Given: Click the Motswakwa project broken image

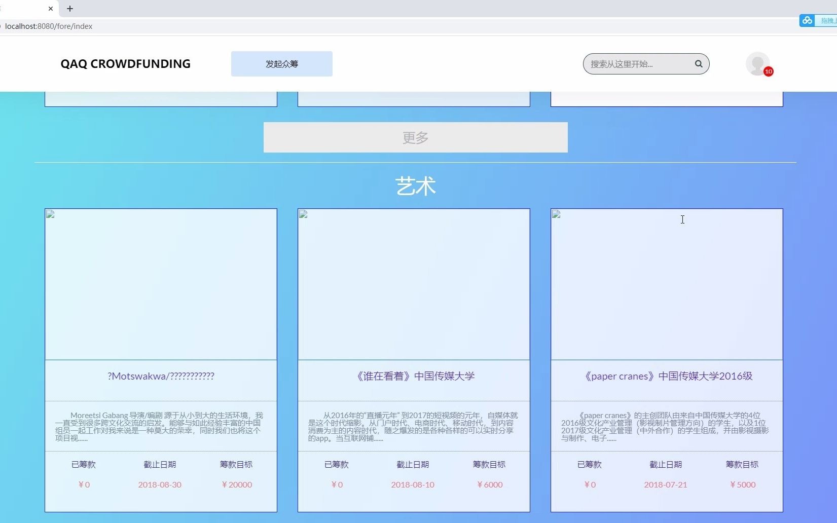Looking at the screenshot, I should [161, 284].
